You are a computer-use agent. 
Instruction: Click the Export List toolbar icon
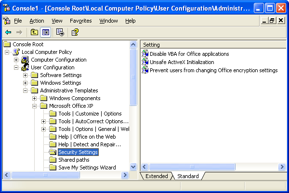click(60, 32)
